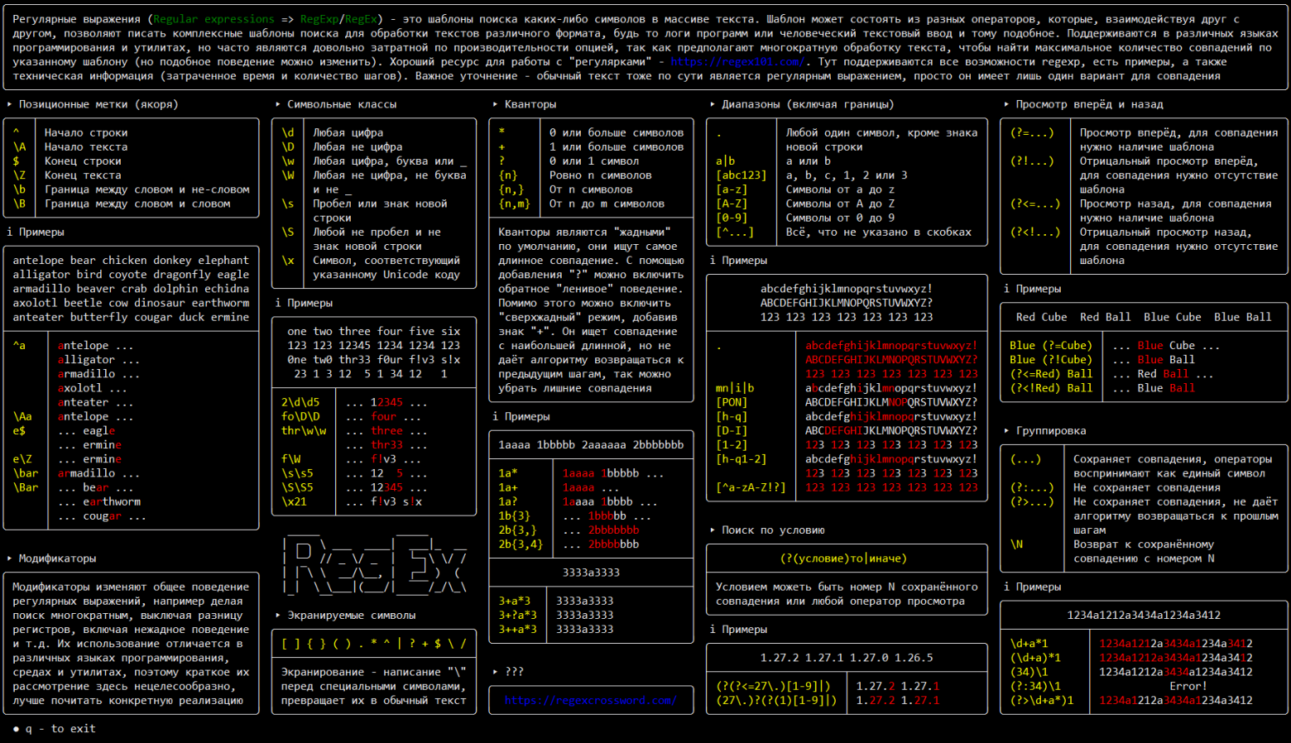Image resolution: width=1291 pixels, height=743 pixels.
Task: Click the 'Blue (?!Cube)' example
Action: tap(1051, 360)
